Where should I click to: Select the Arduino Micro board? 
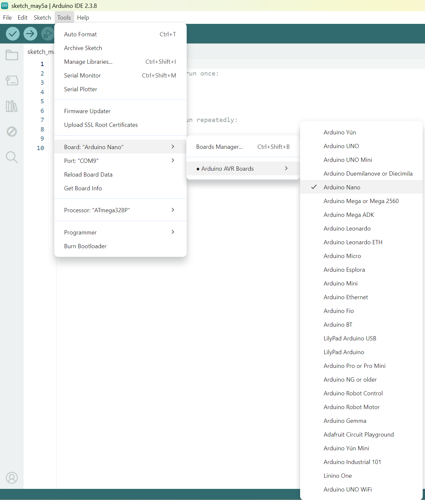point(361,256)
